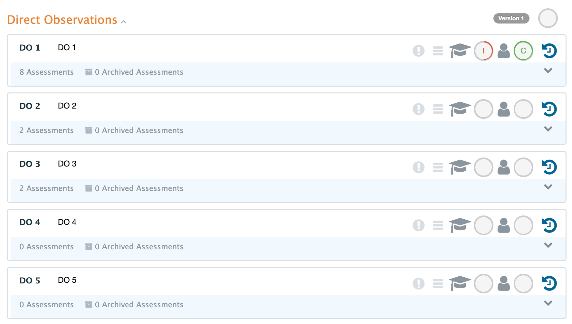The image size is (572, 324).
Task: Click the Version 1 badge
Action: [x=511, y=18]
